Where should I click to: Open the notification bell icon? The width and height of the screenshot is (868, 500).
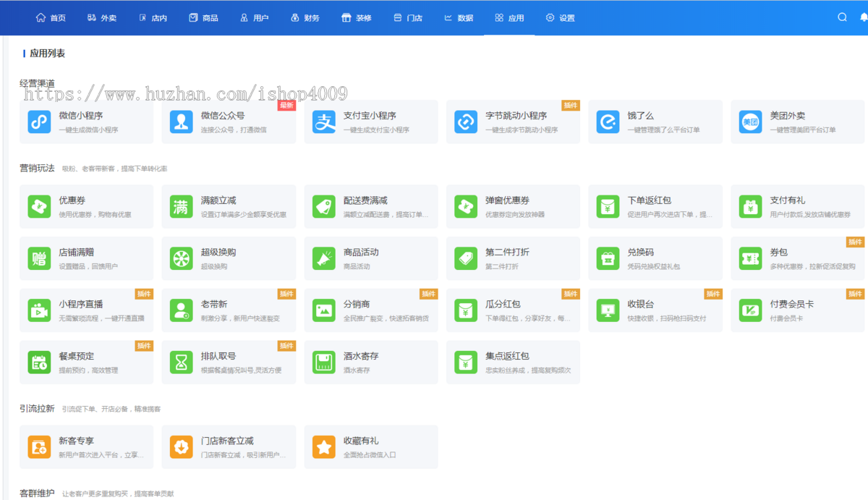864,17
